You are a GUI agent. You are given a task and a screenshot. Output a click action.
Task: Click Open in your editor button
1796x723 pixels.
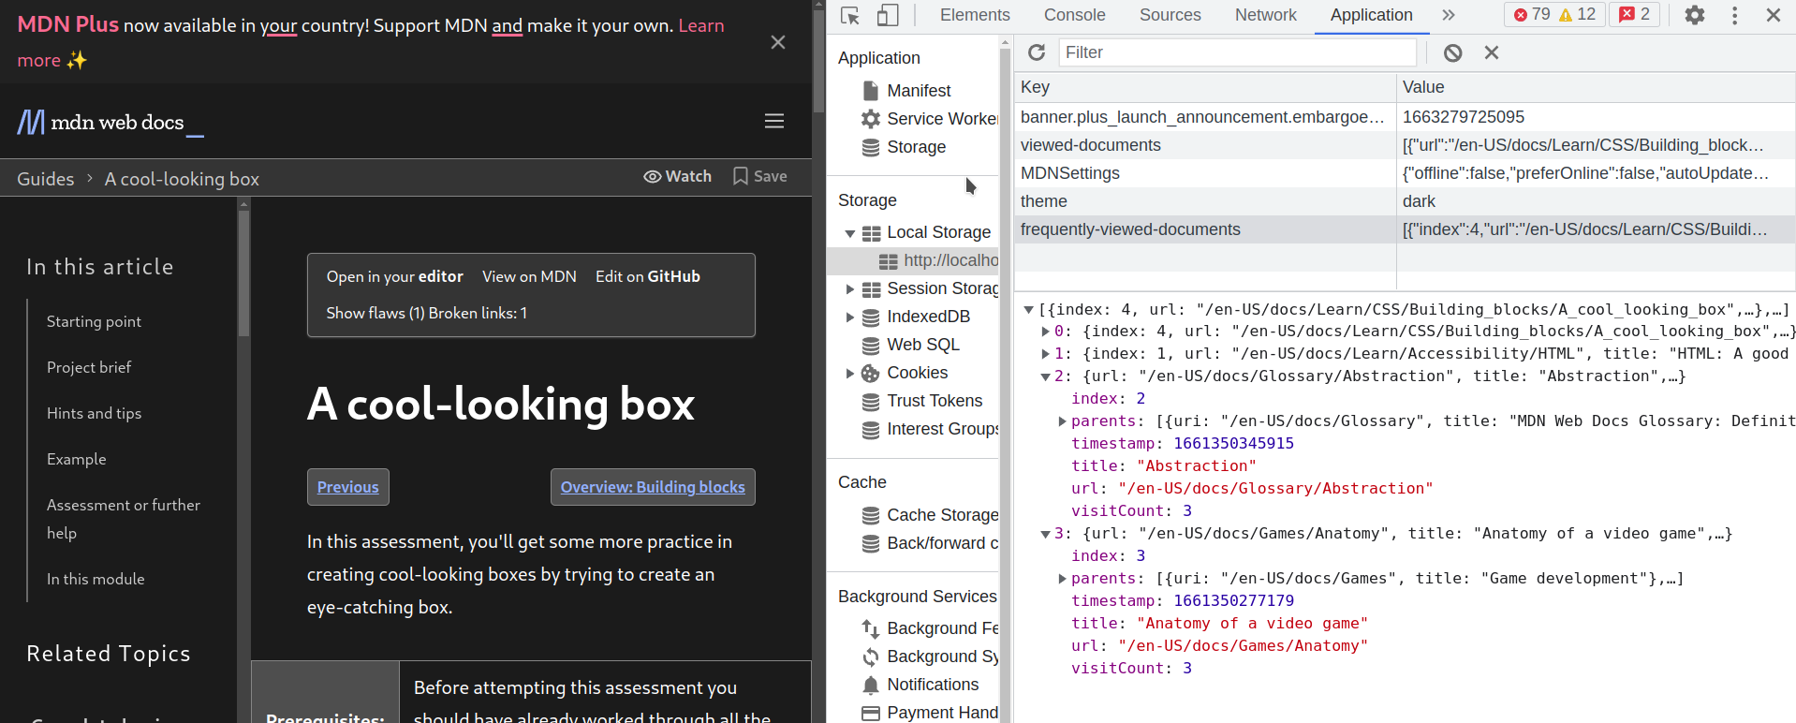(x=395, y=276)
